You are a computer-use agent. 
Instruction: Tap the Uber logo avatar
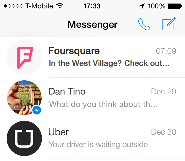tap(24, 138)
